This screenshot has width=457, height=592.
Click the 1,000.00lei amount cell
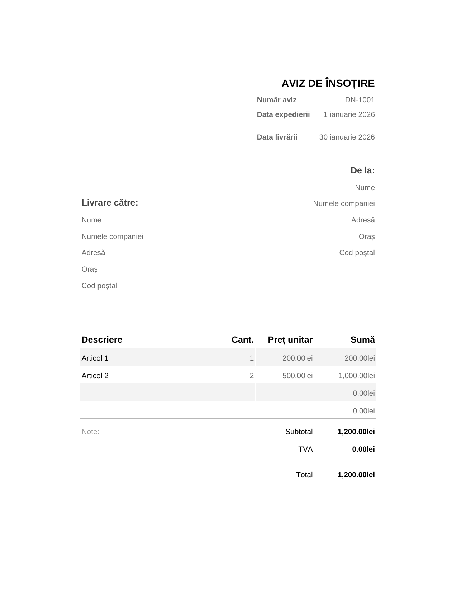356,376
